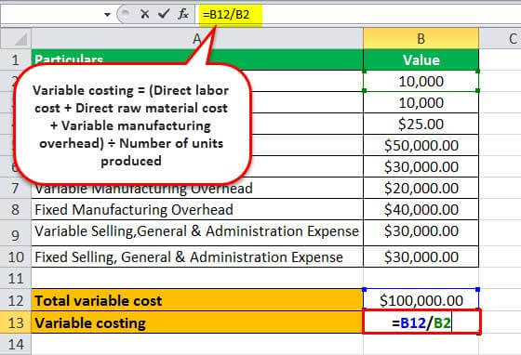Image resolution: width=521 pixels, height=355 pixels.
Task: Select the $30,000.00 cell in row 10
Action: [x=421, y=256]
